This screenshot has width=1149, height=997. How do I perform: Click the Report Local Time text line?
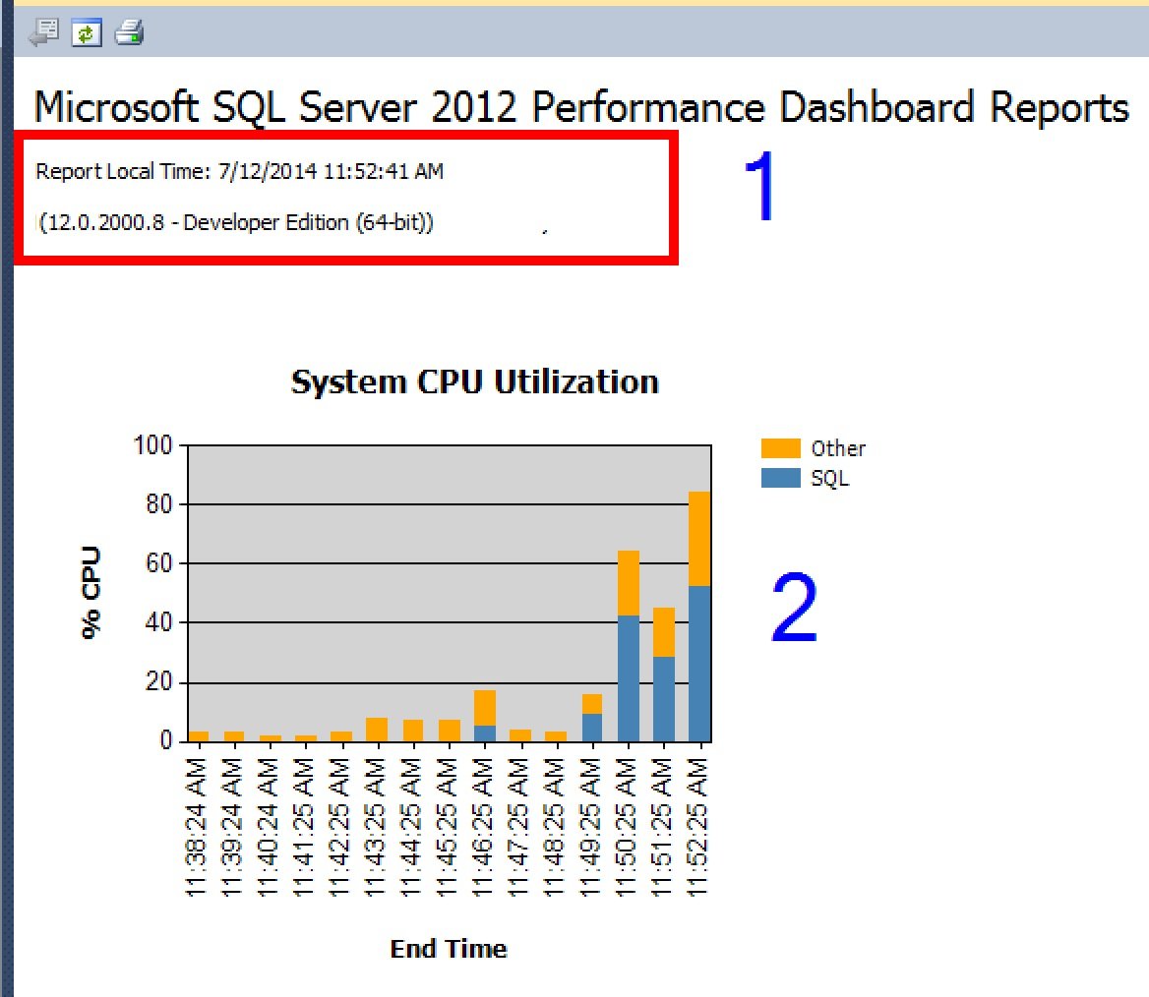tap(240, 171)
